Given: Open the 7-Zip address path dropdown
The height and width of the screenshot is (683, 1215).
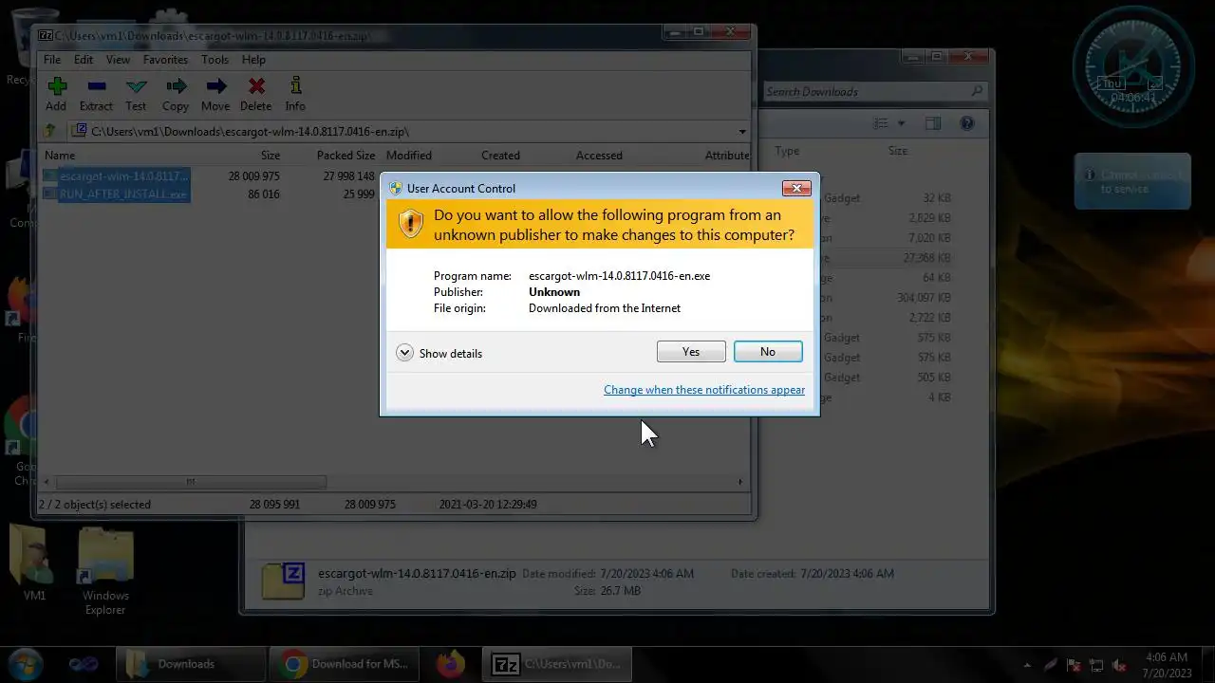Looking at the screenshot, I should click(742, 132).
